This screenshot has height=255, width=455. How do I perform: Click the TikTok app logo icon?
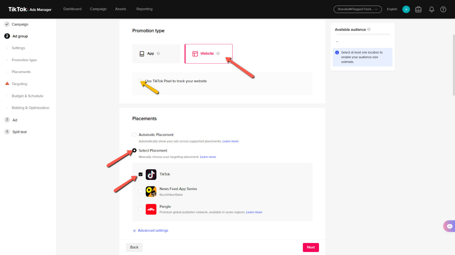(151, 174)
